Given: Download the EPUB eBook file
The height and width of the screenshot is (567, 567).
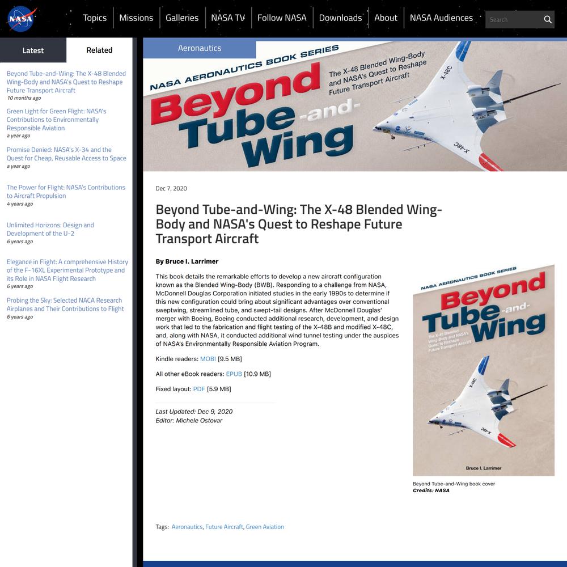Looking at the screenshot, I should 234,374.
